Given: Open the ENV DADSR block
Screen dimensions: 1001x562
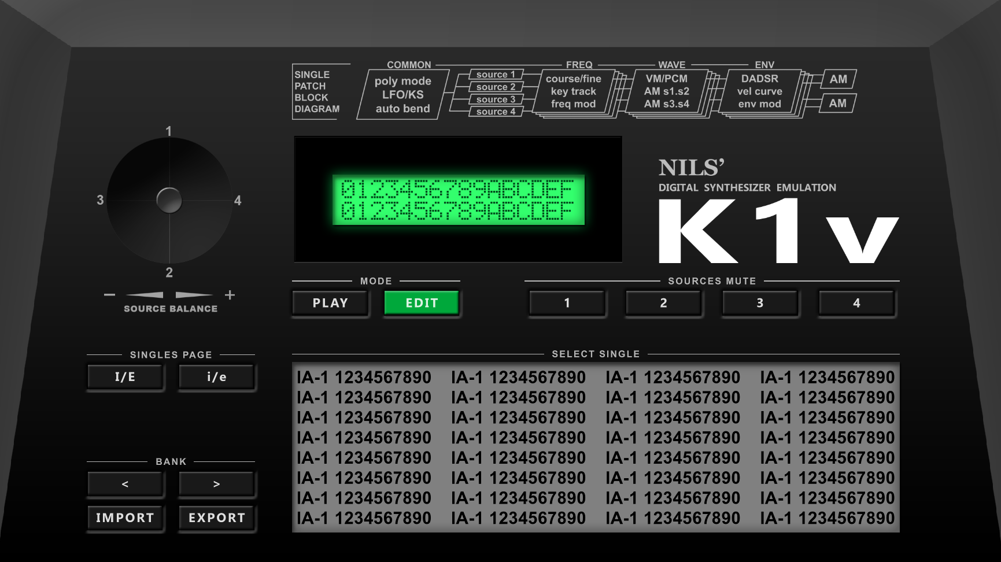Looking at the screenshot, I should point(759,79).
